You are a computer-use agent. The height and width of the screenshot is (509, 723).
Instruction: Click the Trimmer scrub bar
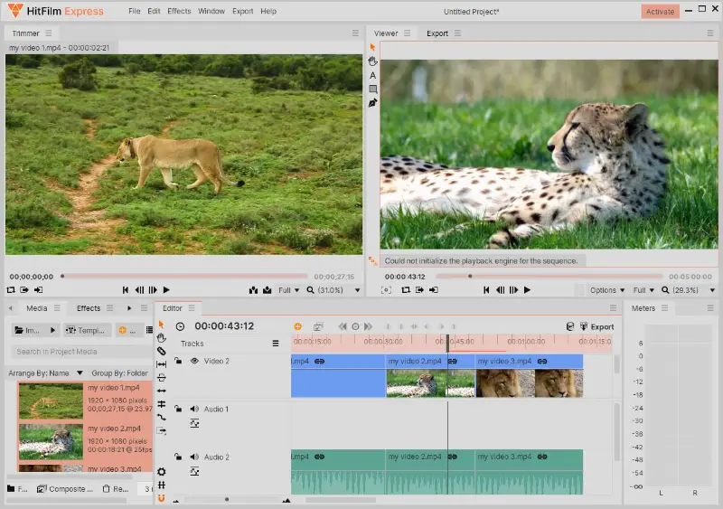click(x=184, y=277)
